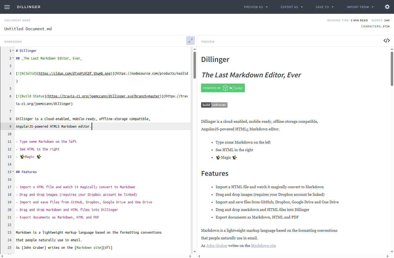Open the Markdown site link in preview

tap(263, 246)
